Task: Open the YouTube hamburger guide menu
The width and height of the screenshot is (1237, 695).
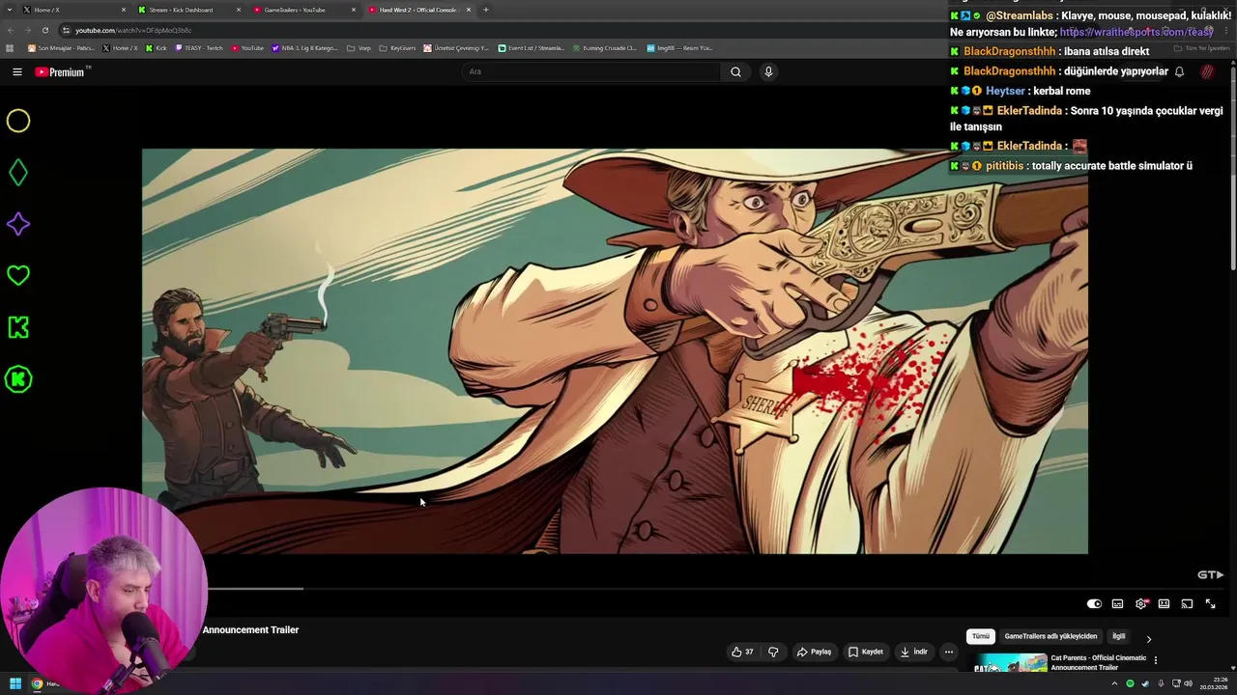Action: point(16,71)
